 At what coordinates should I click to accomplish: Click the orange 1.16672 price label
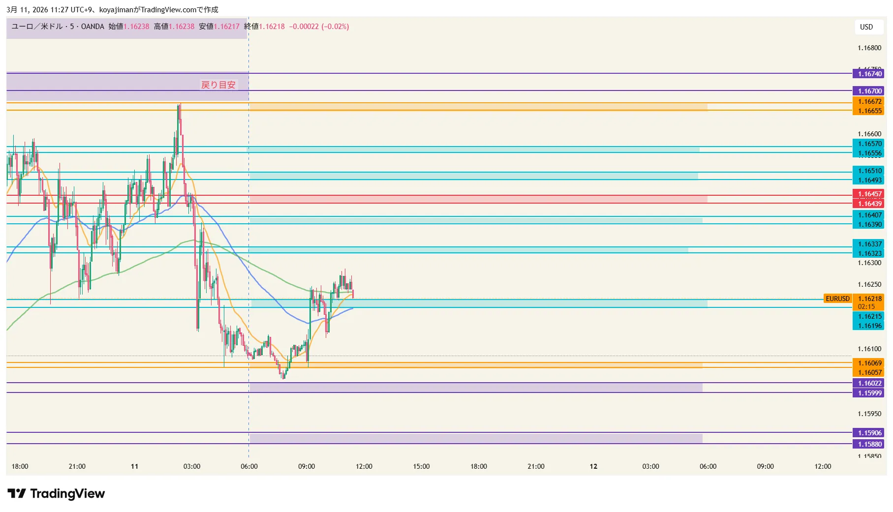click(868, 102)
